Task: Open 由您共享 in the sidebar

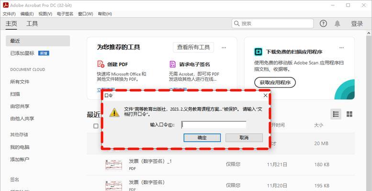Action: pos(20,106)
